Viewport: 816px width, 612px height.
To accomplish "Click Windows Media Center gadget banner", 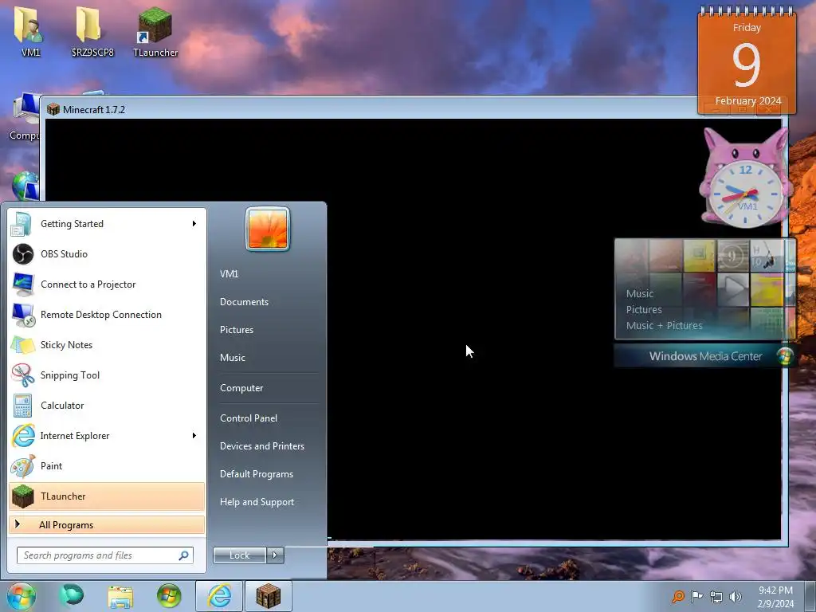I will point(704,356).
